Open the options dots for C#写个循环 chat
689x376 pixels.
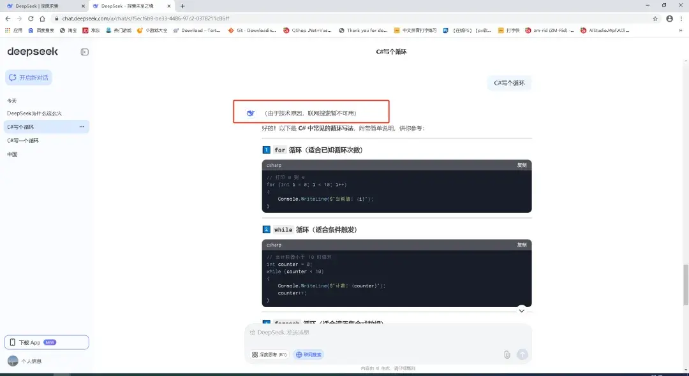82,127
